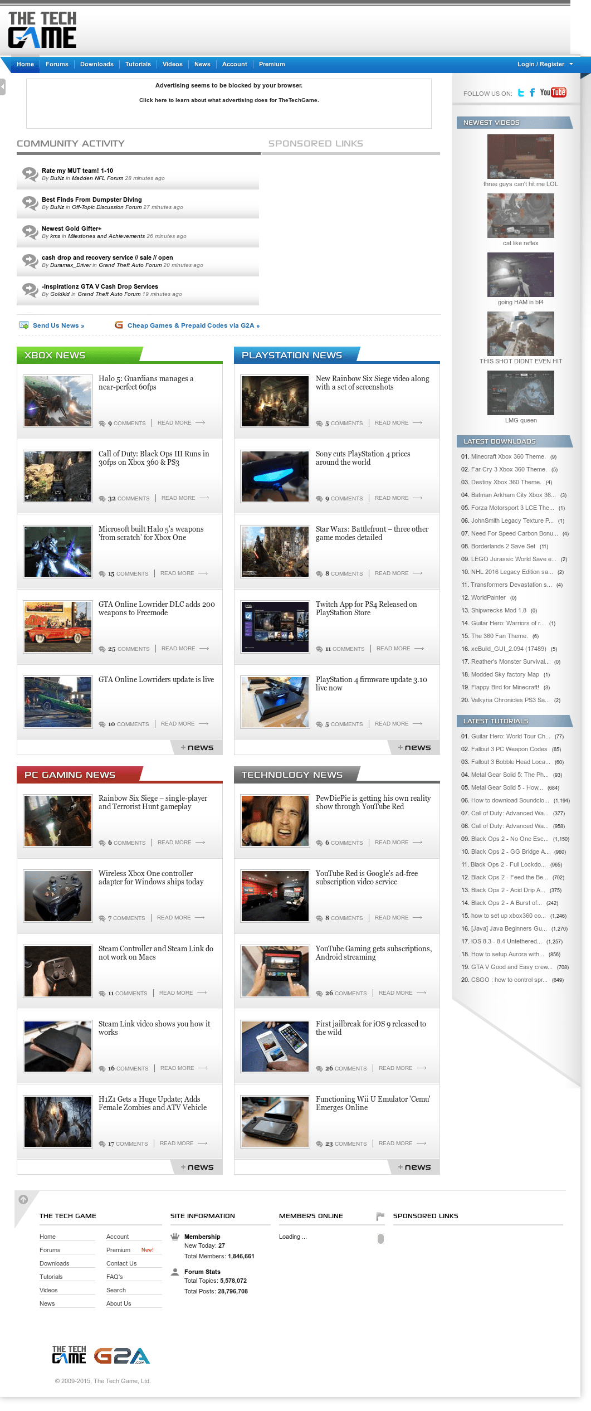Expand more Xbox news with +news button

(197, 747)
